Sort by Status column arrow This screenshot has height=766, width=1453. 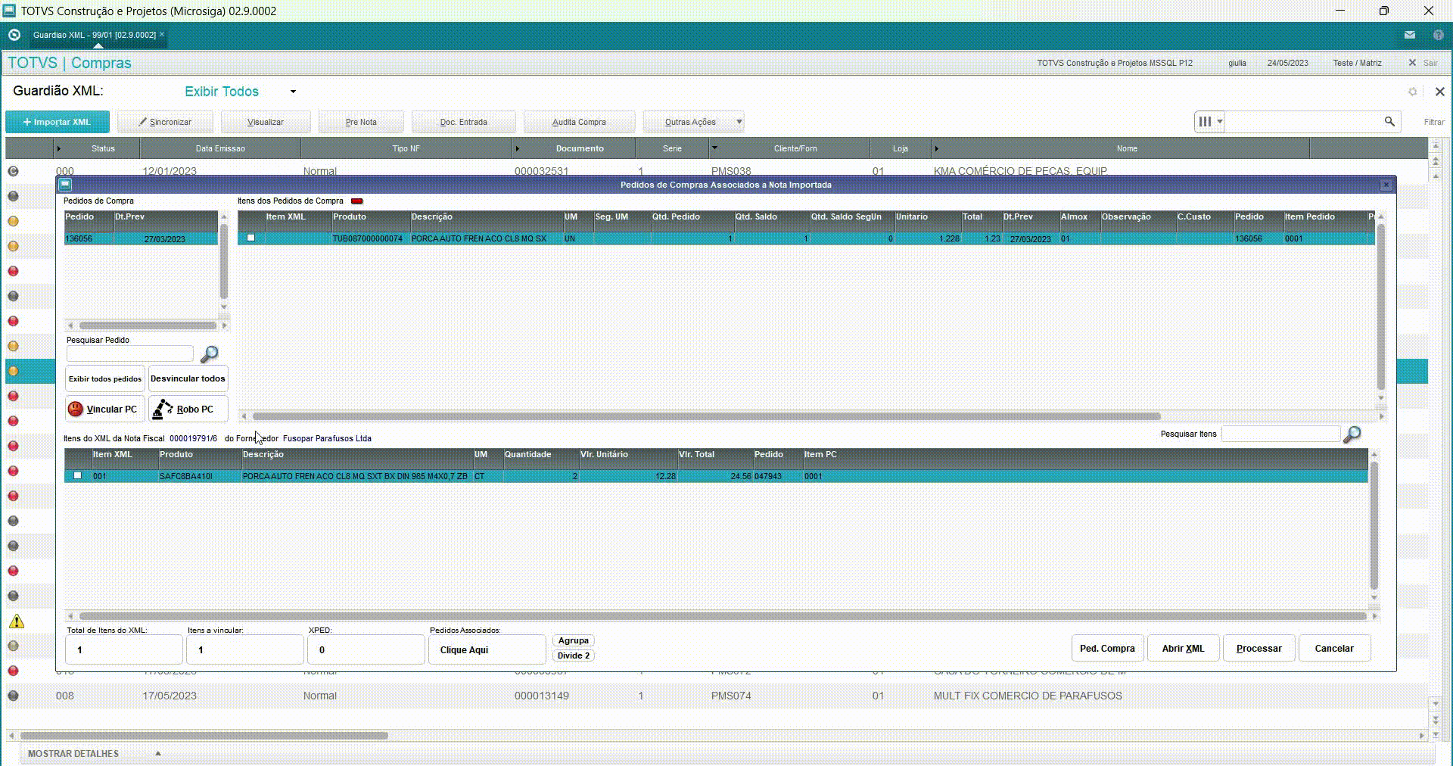click(x=59, y=148)
